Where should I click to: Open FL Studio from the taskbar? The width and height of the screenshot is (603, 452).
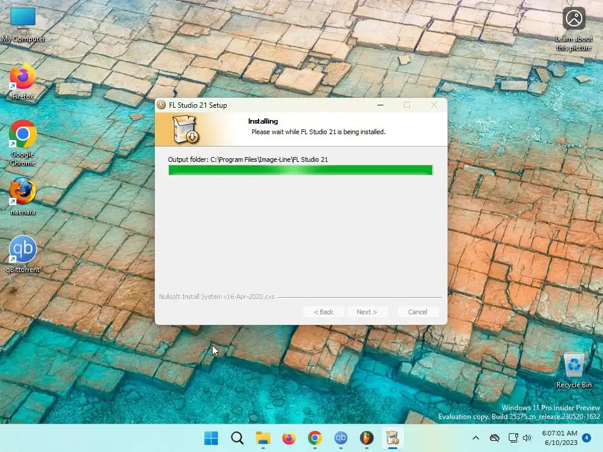[x=366, y=438]
